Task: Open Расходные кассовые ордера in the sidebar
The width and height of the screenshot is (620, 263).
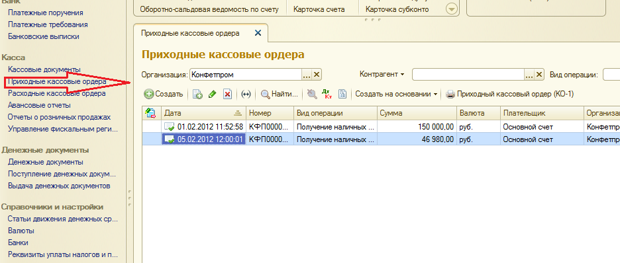Action: pyautogui.click(x=56, y=93)
